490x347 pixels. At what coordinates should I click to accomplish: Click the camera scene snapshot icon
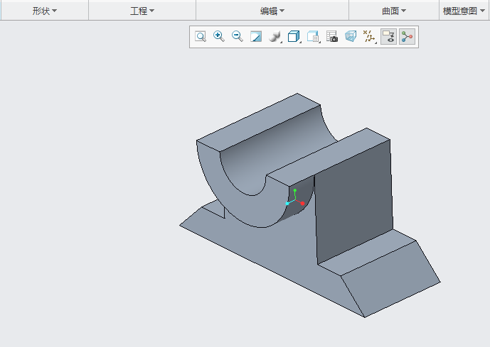click(331, 37)
